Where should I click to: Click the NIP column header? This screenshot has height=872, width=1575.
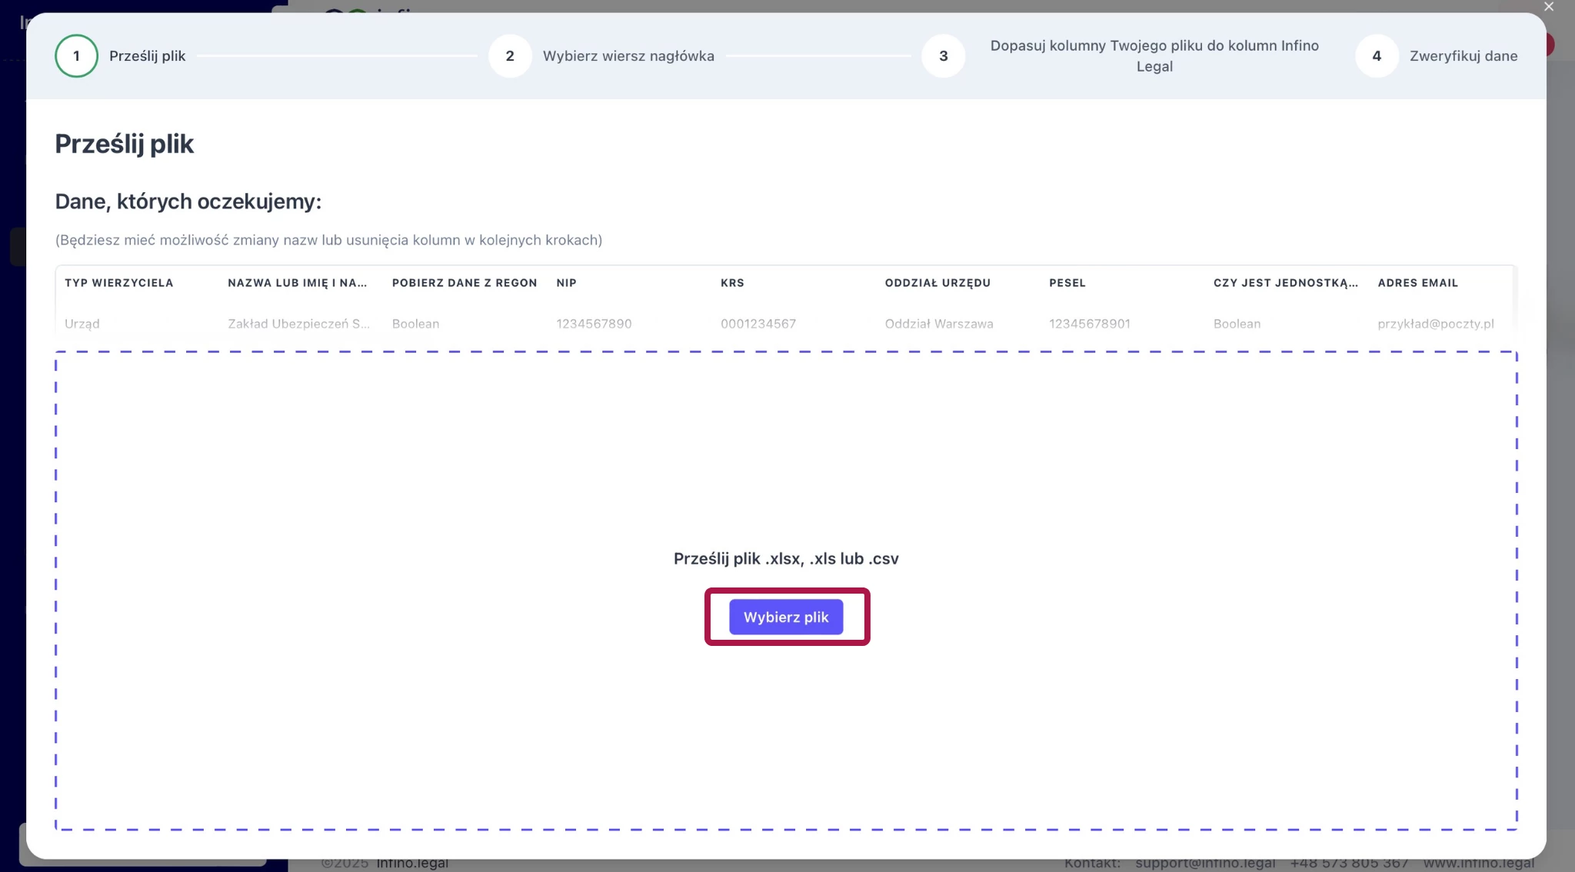pos(567,283)
